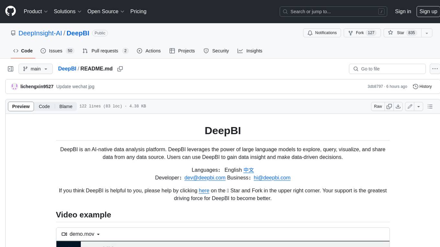The image size is (440, 247).
Task: Edit the file with the pencil icon
Action: point(410,106)
